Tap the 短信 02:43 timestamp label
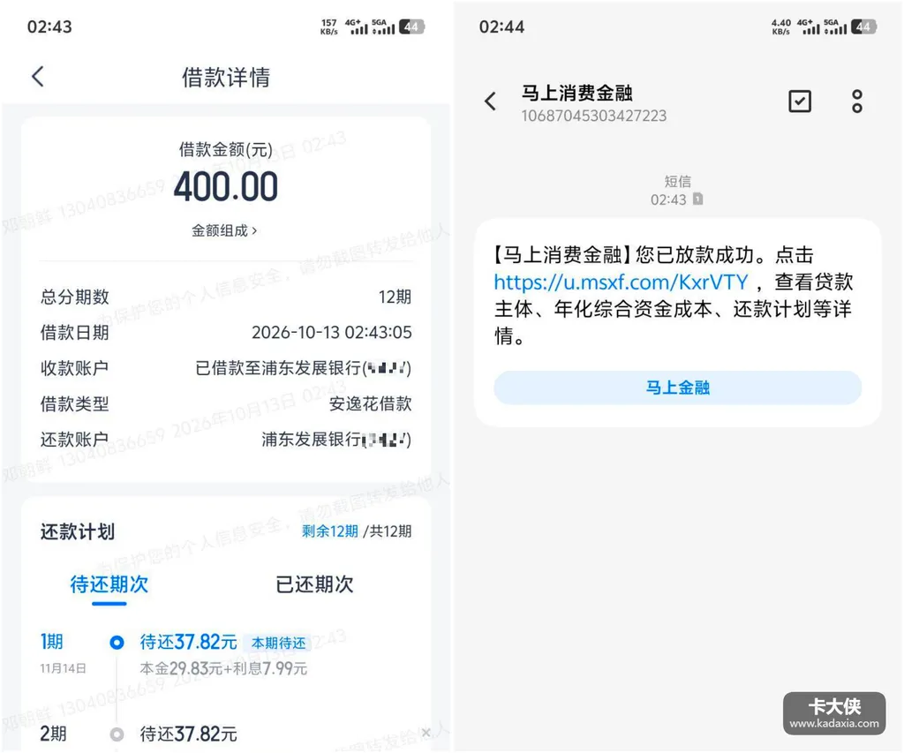904x753 pixels. click(x=677, y=191)
